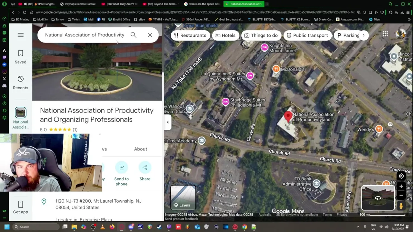This screenshot has width=413, height=232.
Task: Open the Layers map type selector
Action: pyautogui.click(x=183, y=198)
